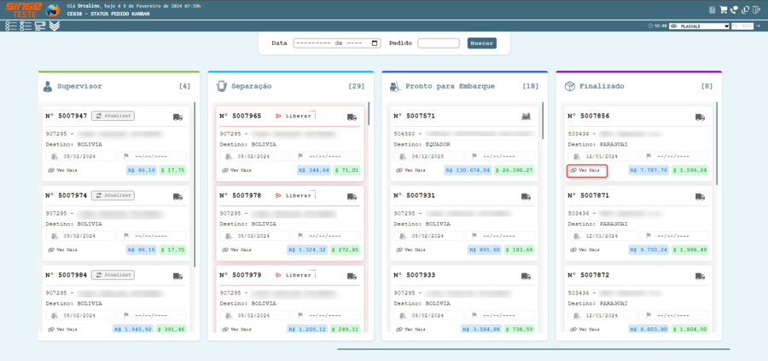Open the phone contact icon in header
The width and height of the screenshot is (768, 361).
tap(734, 10)
